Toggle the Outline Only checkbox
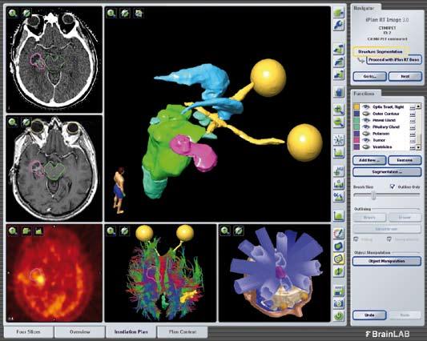 pyautogui.click(x=393, y=187)
